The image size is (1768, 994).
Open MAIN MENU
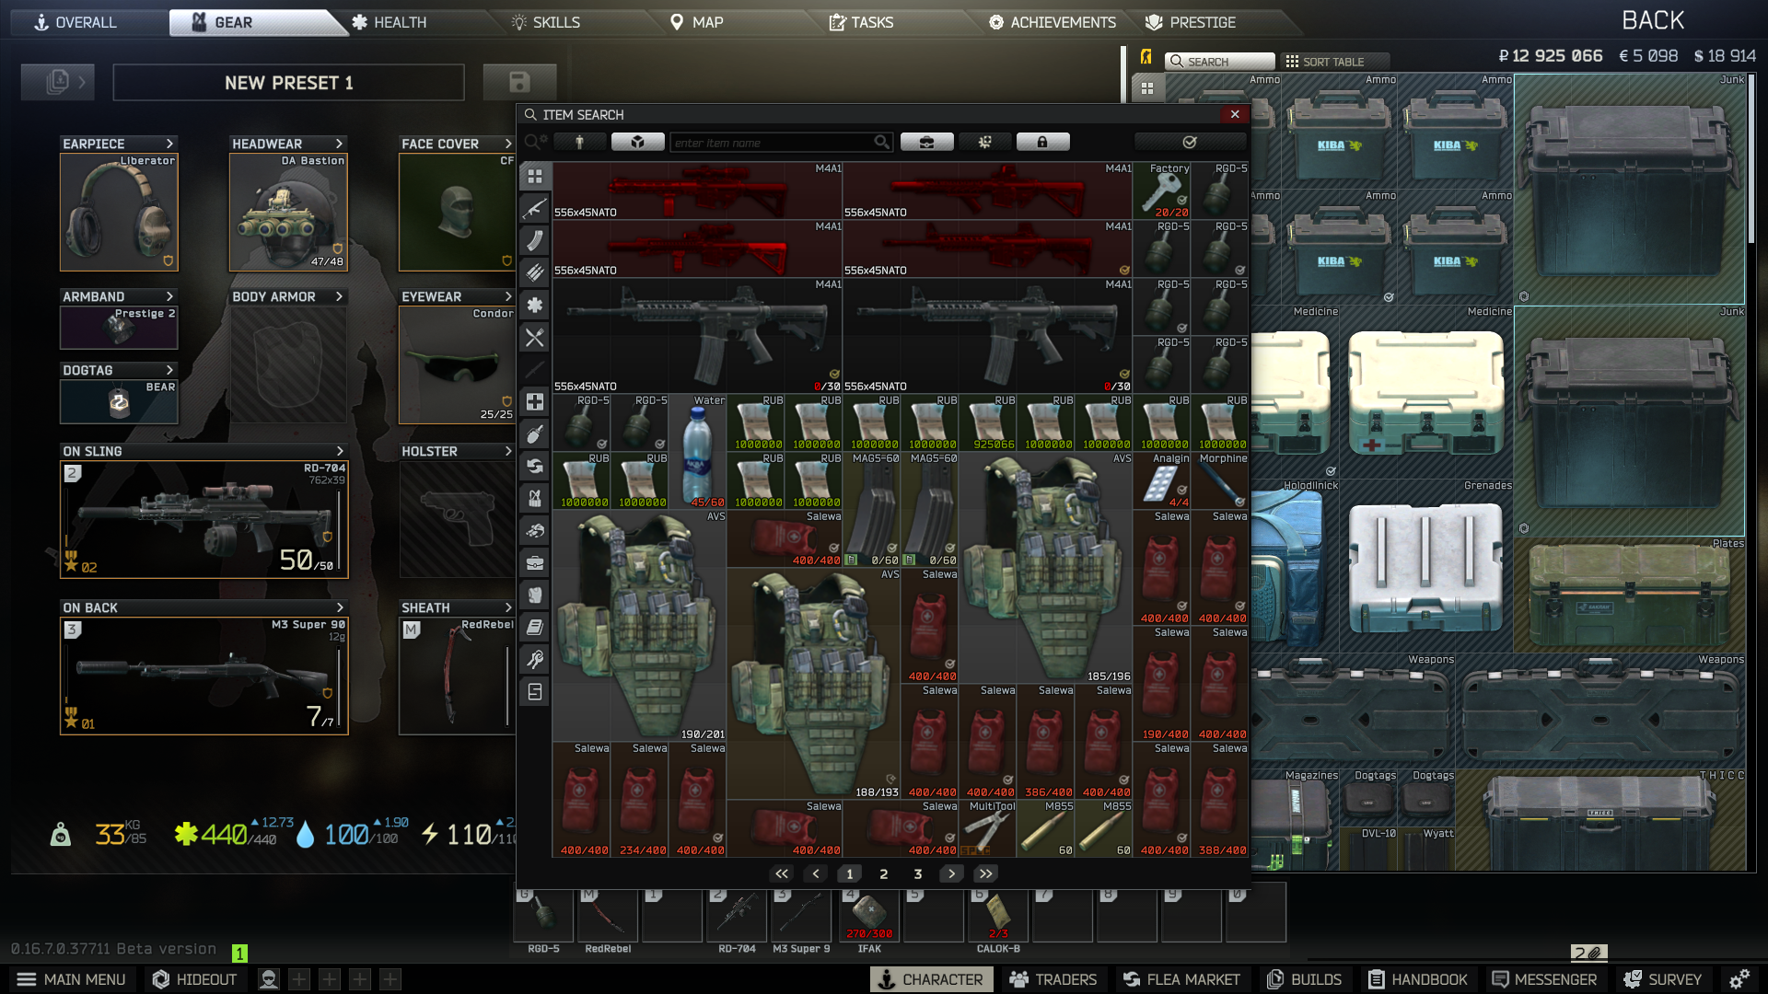(72, 979)
